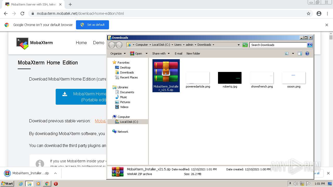Click the E-mail toolbar button
This screenshot has width=333, height=187.
tap(178, 54)
